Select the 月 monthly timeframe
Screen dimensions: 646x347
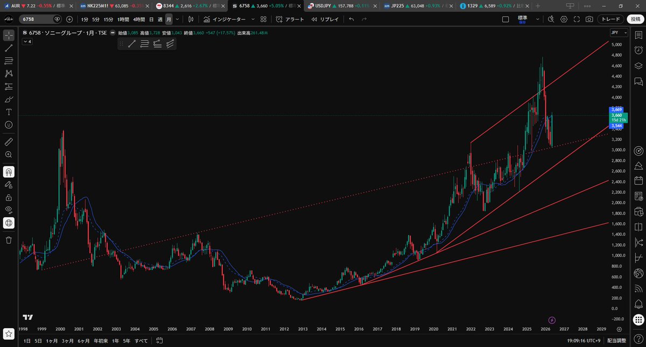tap(168, 19)
